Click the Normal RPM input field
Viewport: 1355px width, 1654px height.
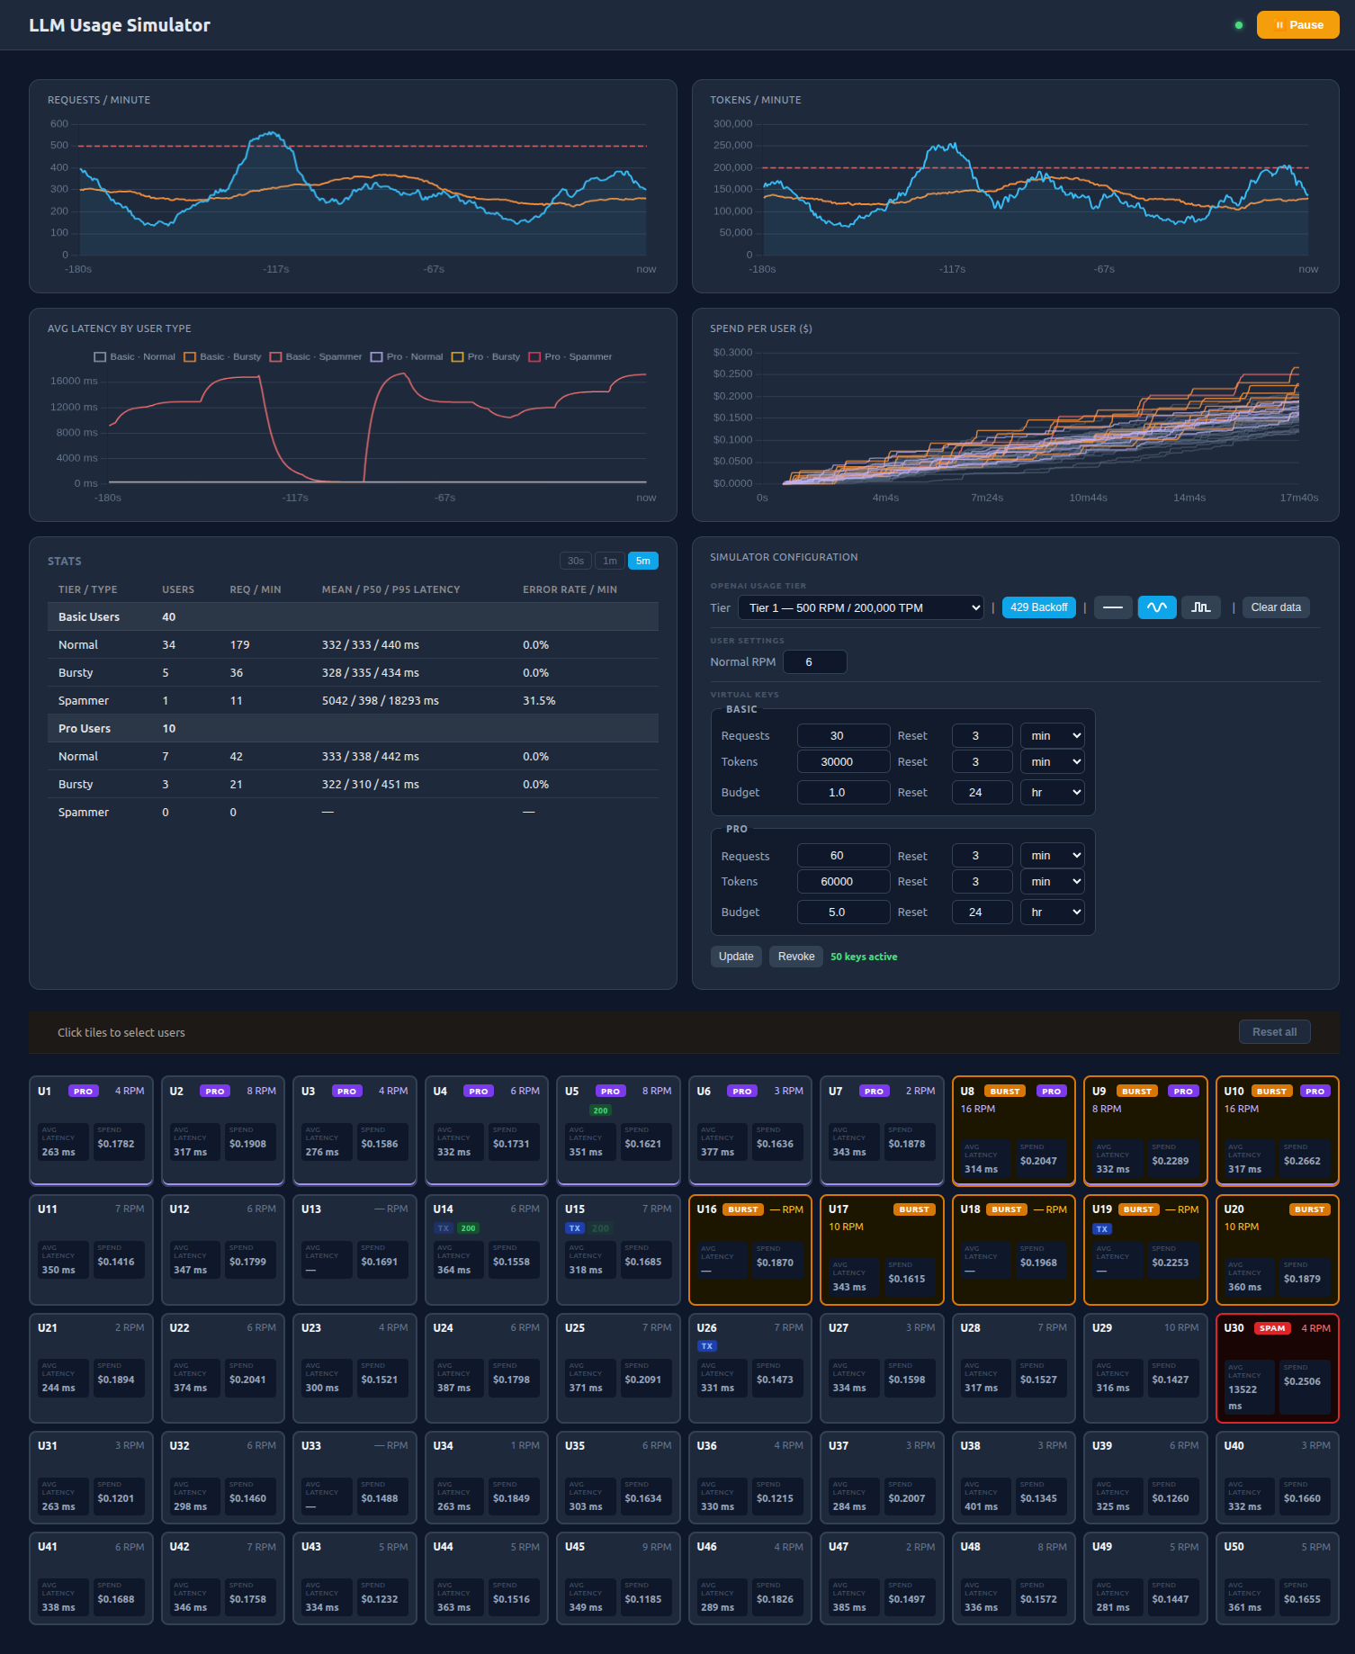(x=814, y=662)
